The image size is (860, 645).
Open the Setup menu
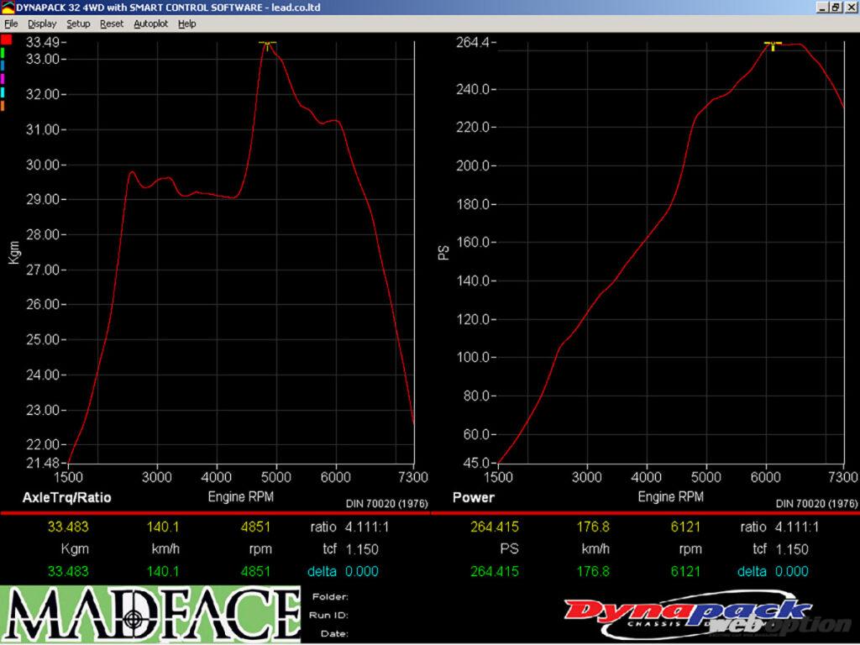78,24
